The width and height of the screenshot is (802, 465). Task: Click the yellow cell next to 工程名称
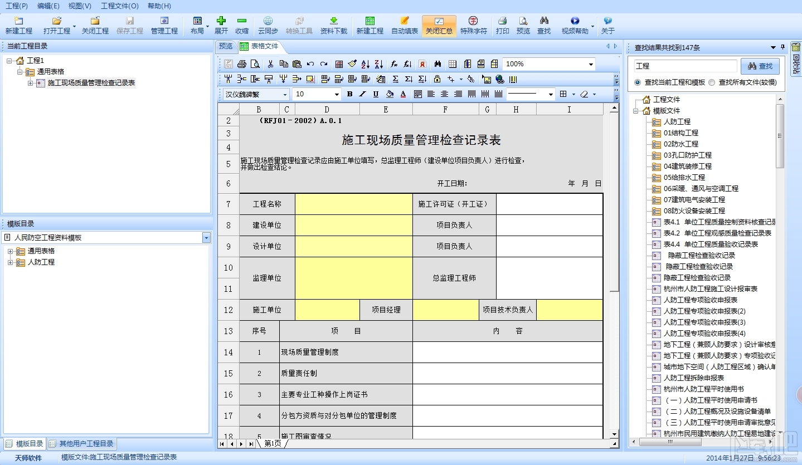(x=354, y=204)
